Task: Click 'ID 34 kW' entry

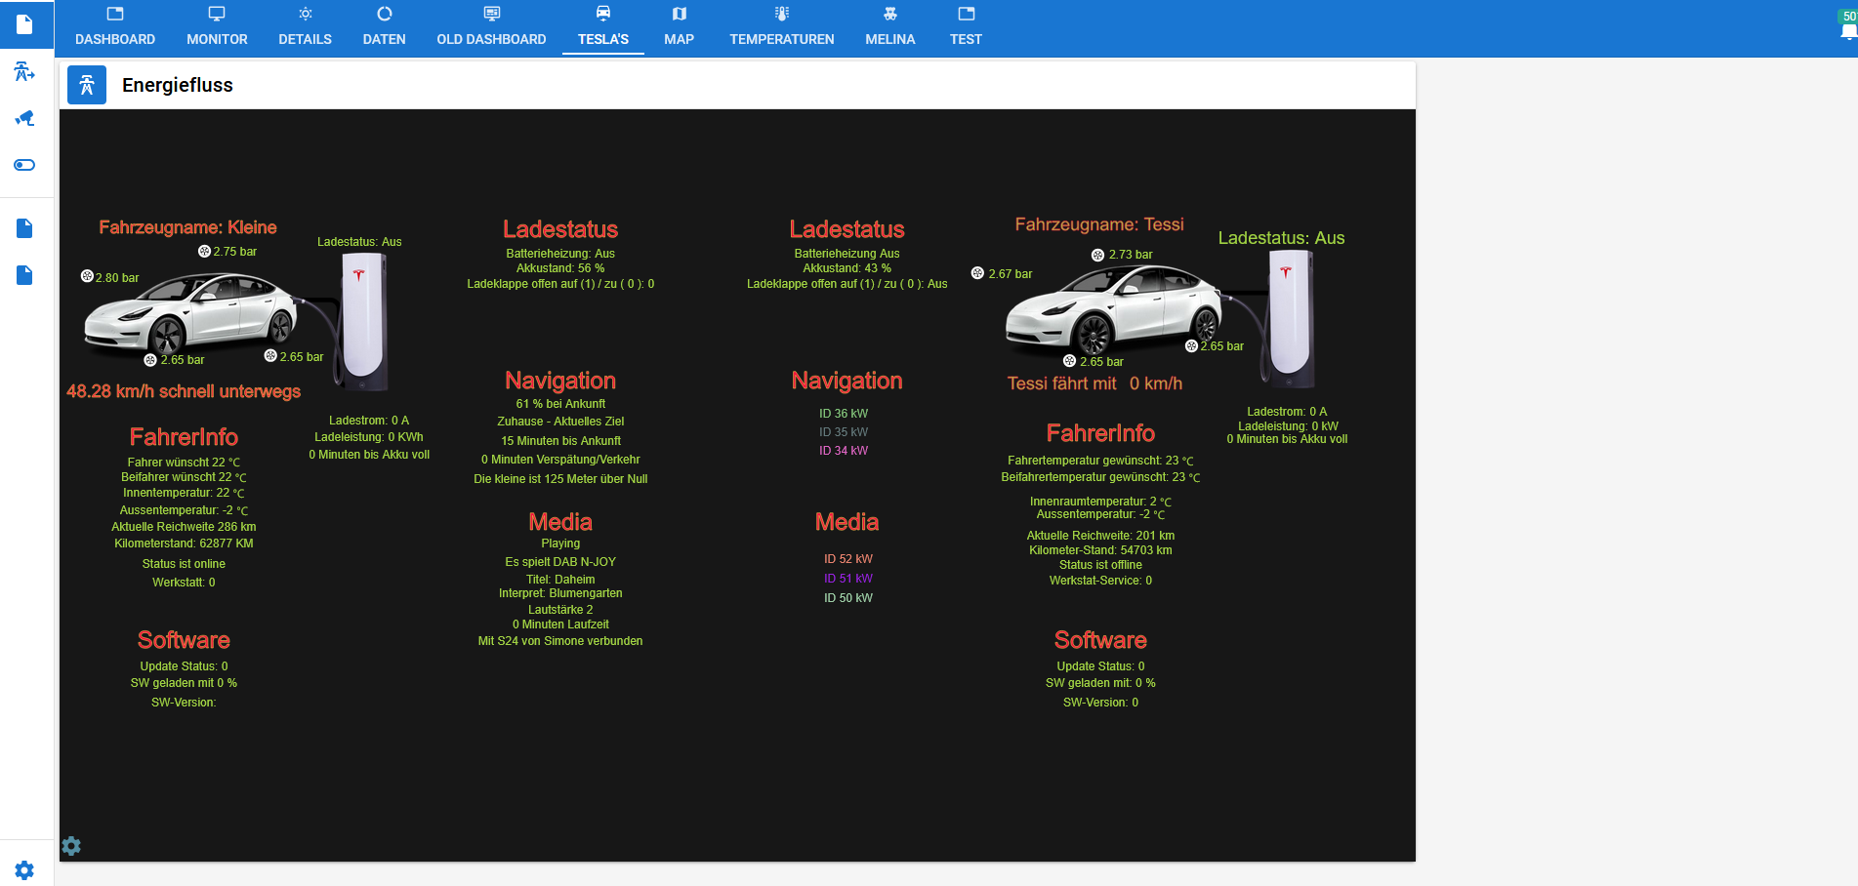Action: (844, 451)
